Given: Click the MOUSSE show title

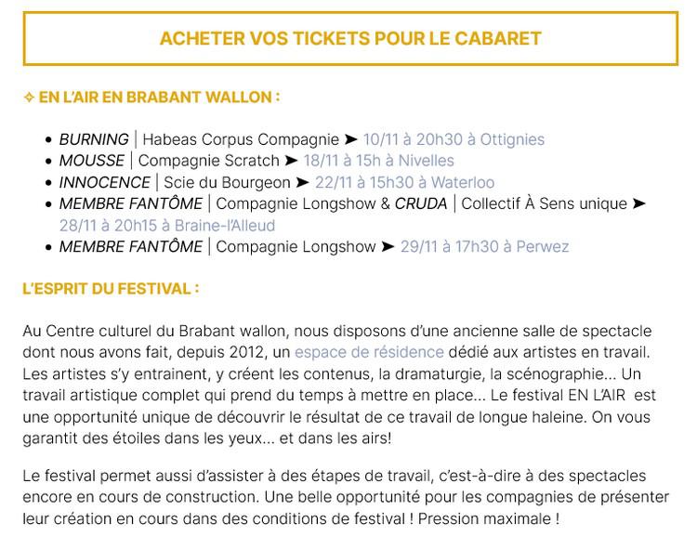Looking at the screenshot, I should (91, 162).
